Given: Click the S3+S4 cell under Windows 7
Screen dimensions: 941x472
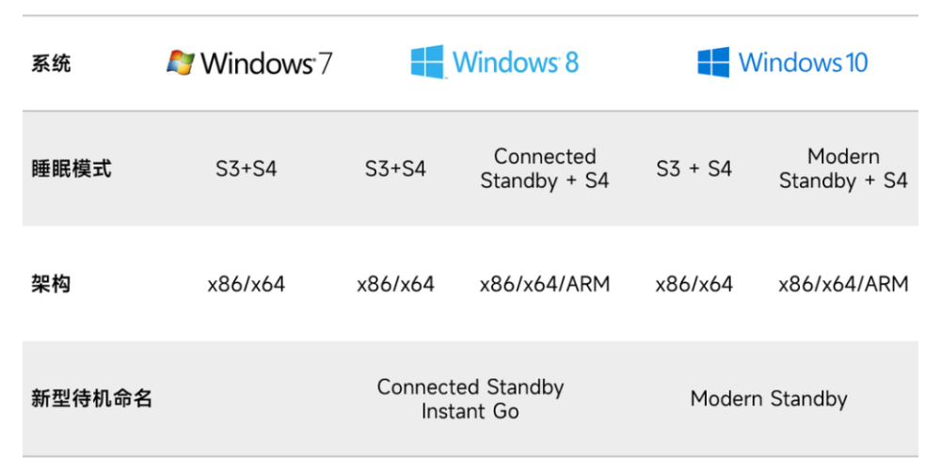Looking at the screenshot, I should tap(246, 170).
